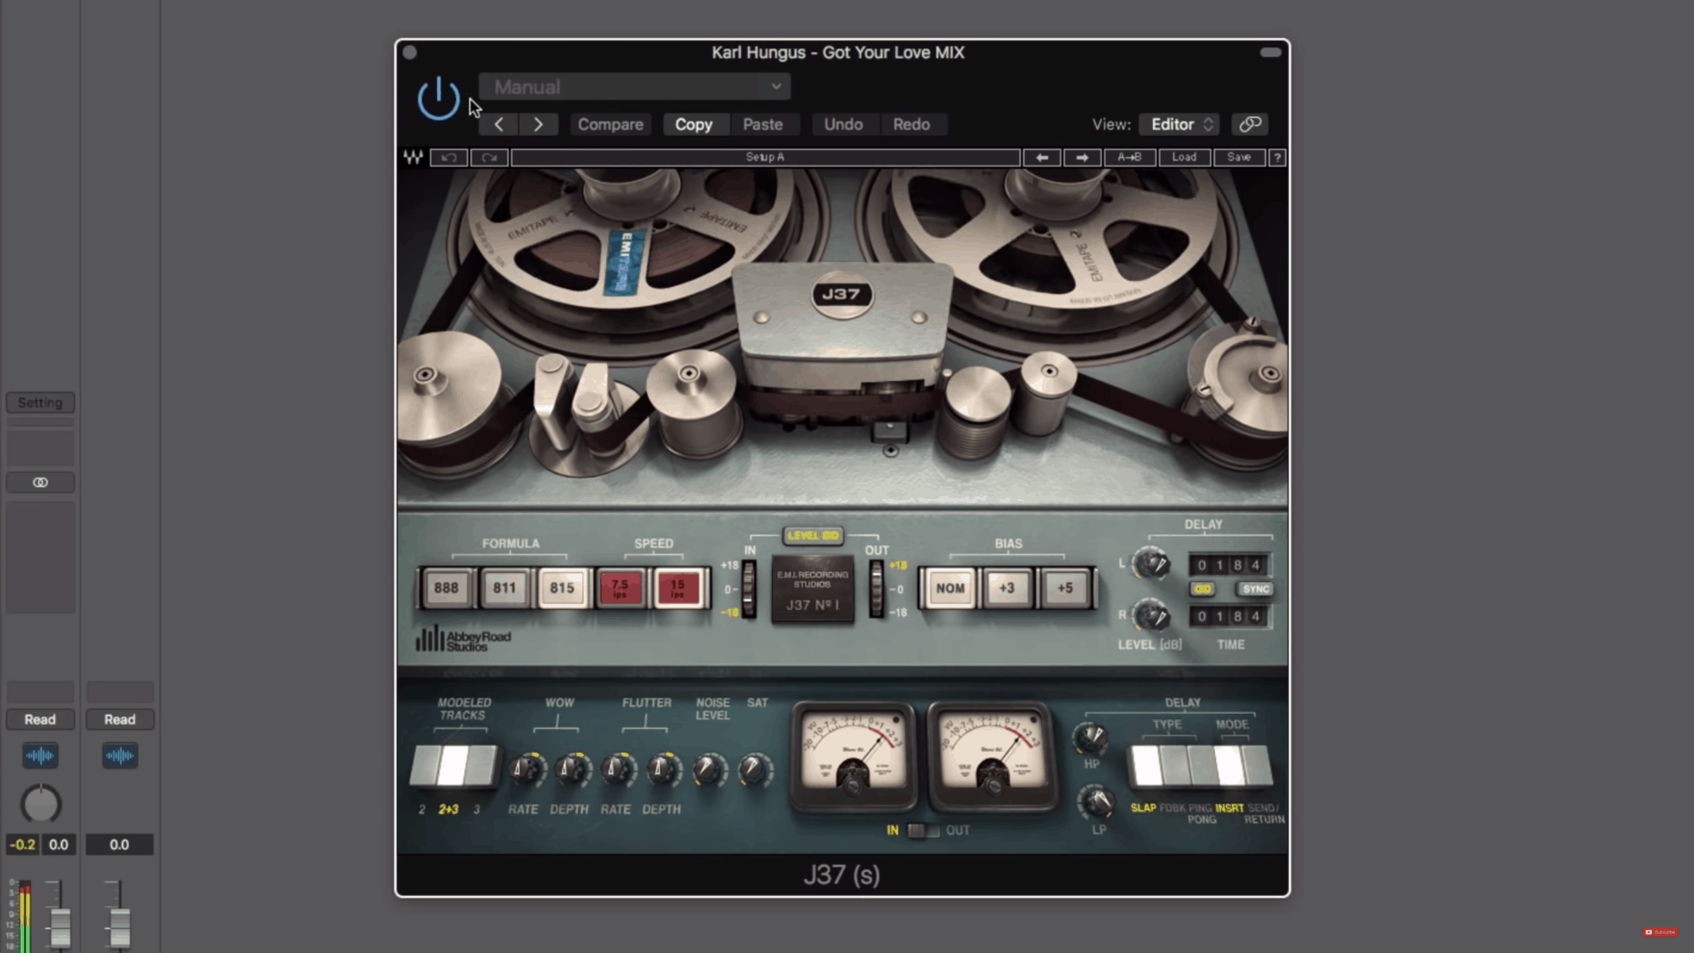The image size is (1694, 953).
Task: Adjust the IN level wheel
Action: (749, 589)
